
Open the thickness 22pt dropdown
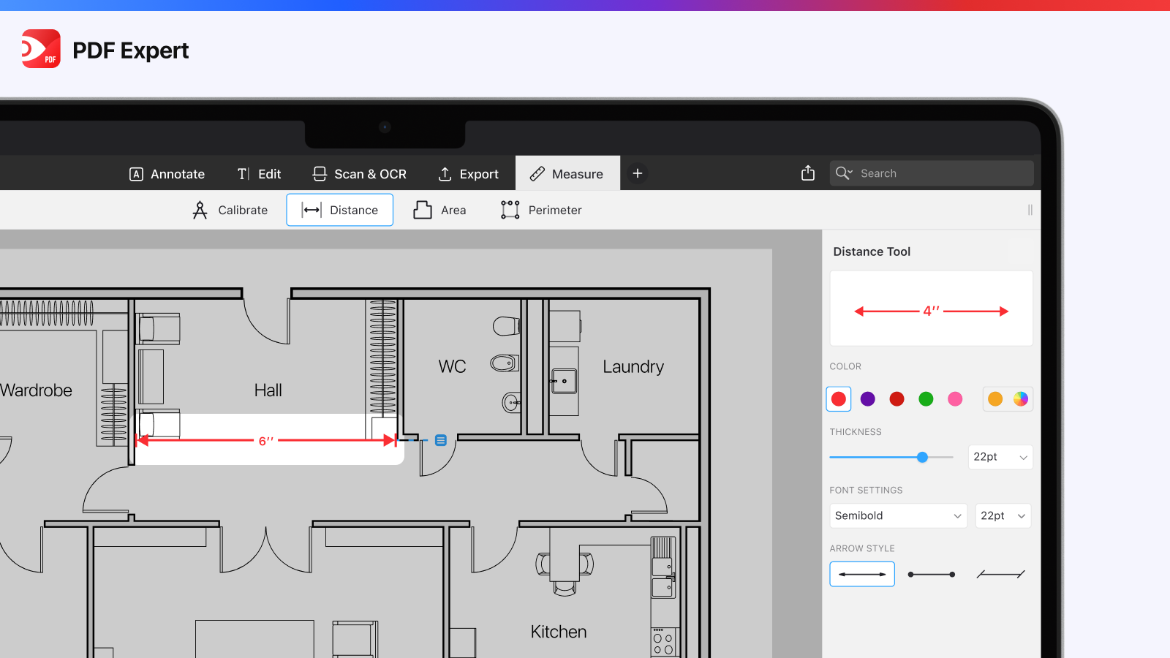[x=1000, y=457]
